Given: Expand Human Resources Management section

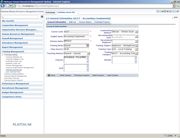Looking at the screenshot, I should (22, 34).
